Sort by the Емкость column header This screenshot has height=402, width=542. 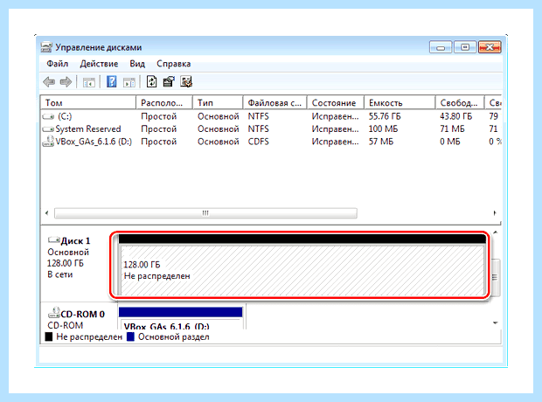click(400, 102)
